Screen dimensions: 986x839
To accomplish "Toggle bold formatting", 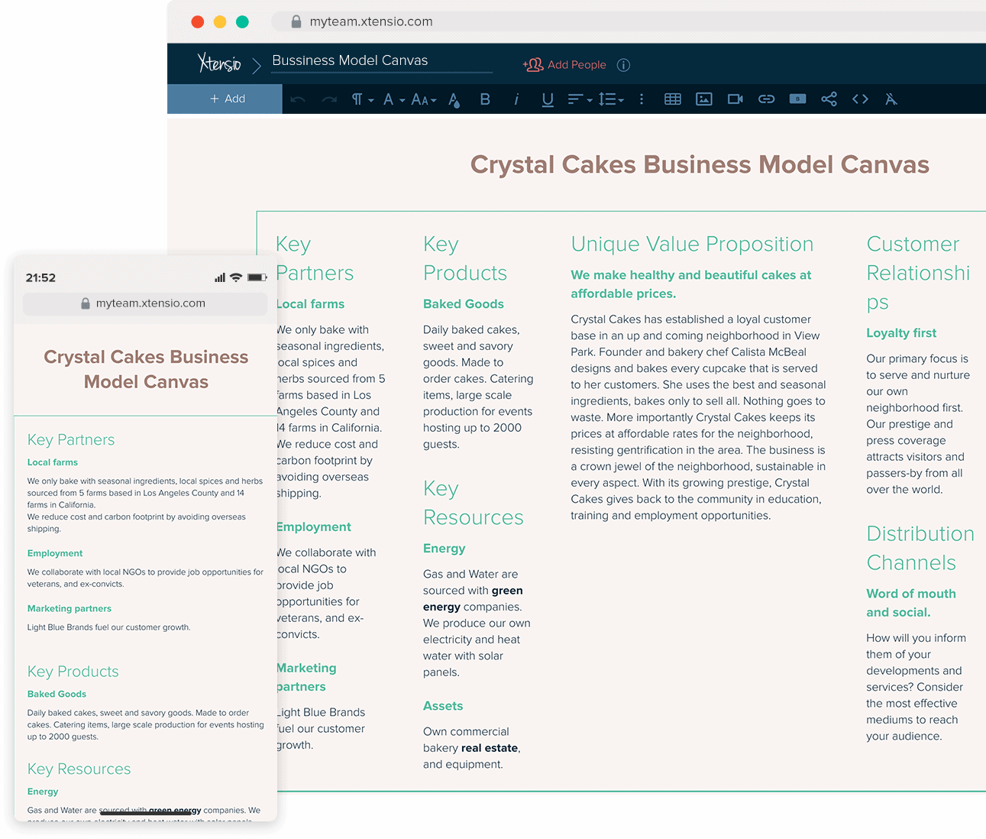I will coord(485,99).
